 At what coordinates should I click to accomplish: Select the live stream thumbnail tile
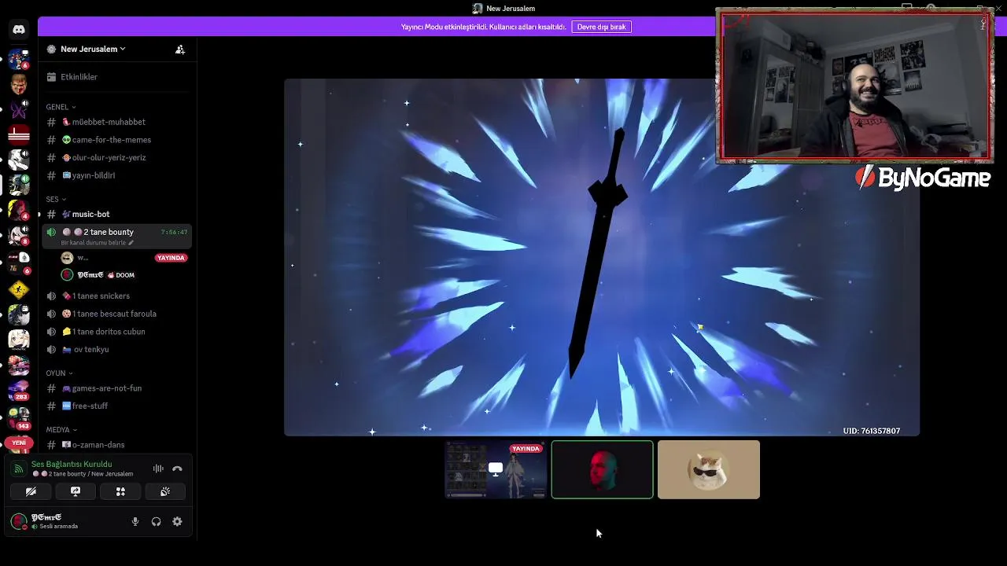click(x=496, y=470)
